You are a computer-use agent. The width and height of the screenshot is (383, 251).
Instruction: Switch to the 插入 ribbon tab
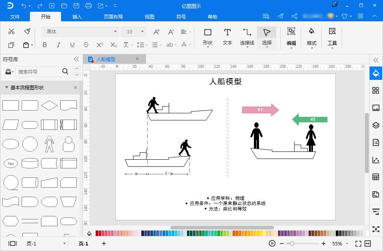76,17
